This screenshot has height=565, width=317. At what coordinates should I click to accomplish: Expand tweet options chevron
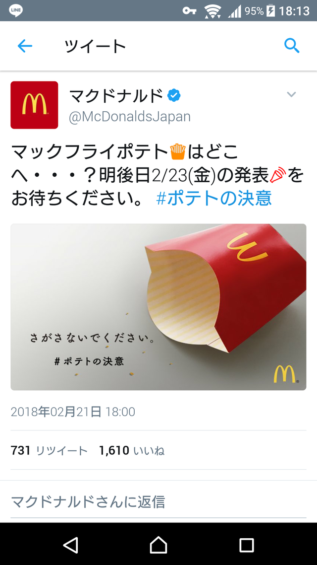[x=291, y=94]
